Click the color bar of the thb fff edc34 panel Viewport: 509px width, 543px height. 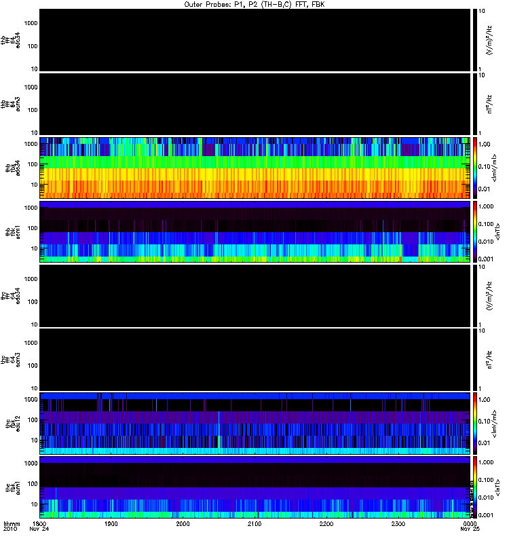coord(474,40)
